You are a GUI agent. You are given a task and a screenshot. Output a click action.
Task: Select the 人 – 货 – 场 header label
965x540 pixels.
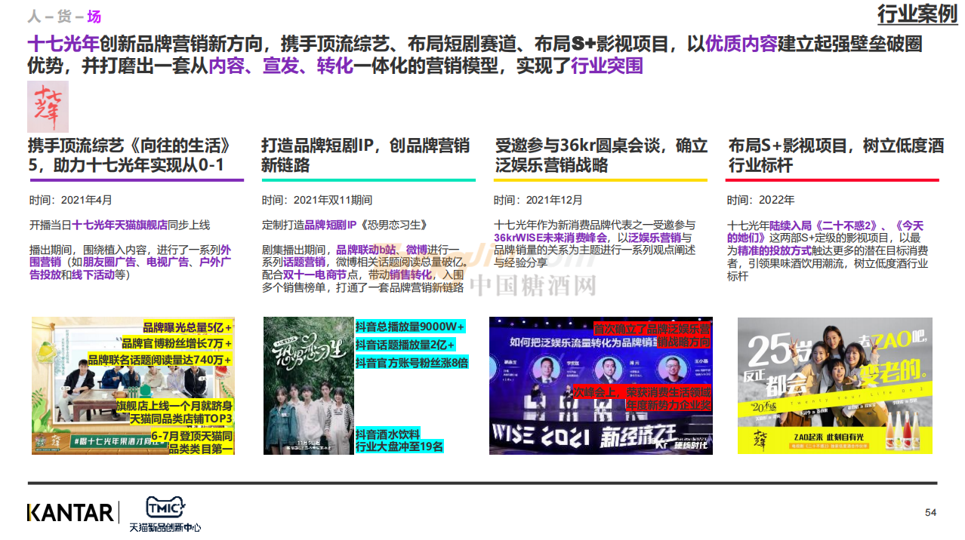tap(64, 17)
